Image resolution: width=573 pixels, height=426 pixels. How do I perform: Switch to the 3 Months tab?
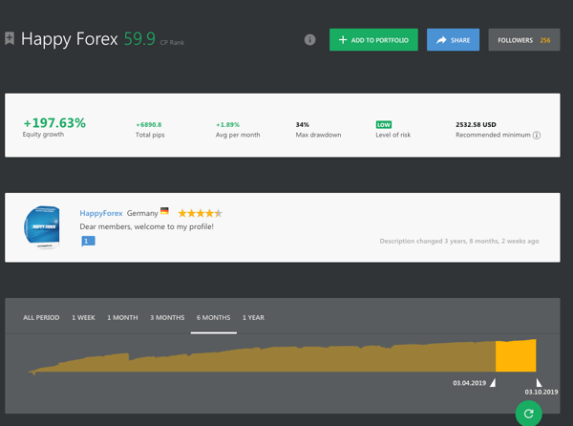[167, 317]
